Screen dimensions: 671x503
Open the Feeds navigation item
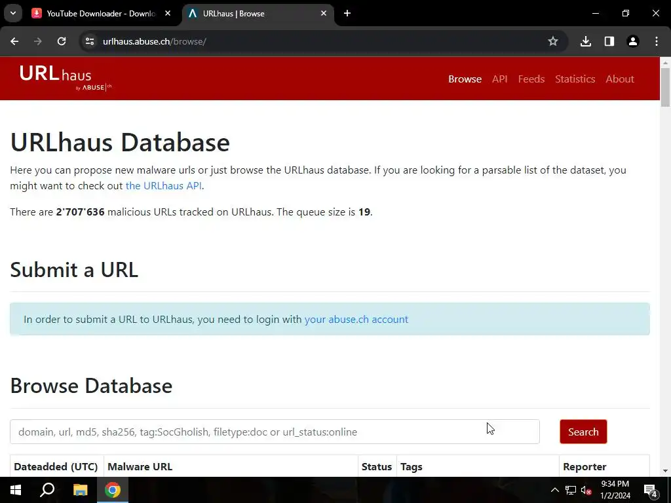531,79
